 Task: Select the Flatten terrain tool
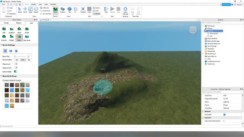11,38
